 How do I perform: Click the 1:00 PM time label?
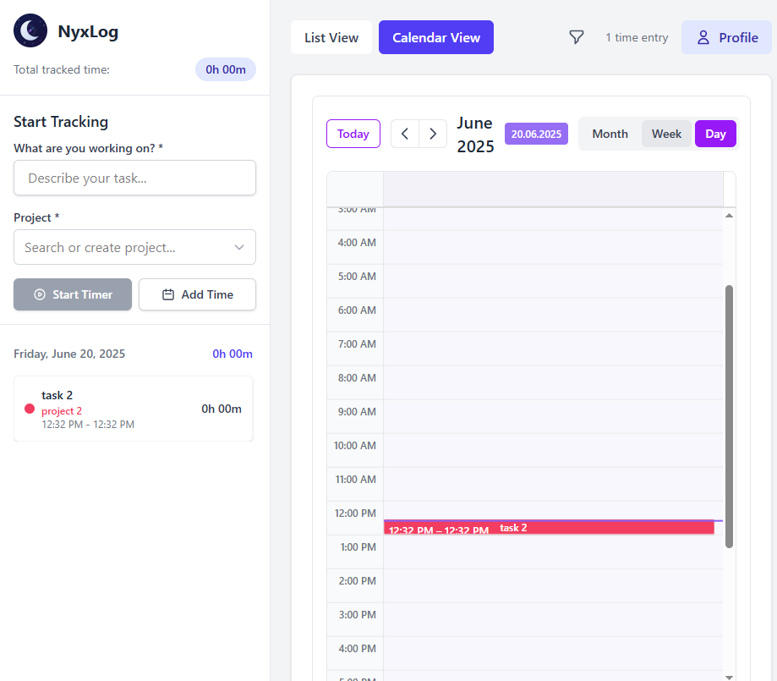[358, 547]
